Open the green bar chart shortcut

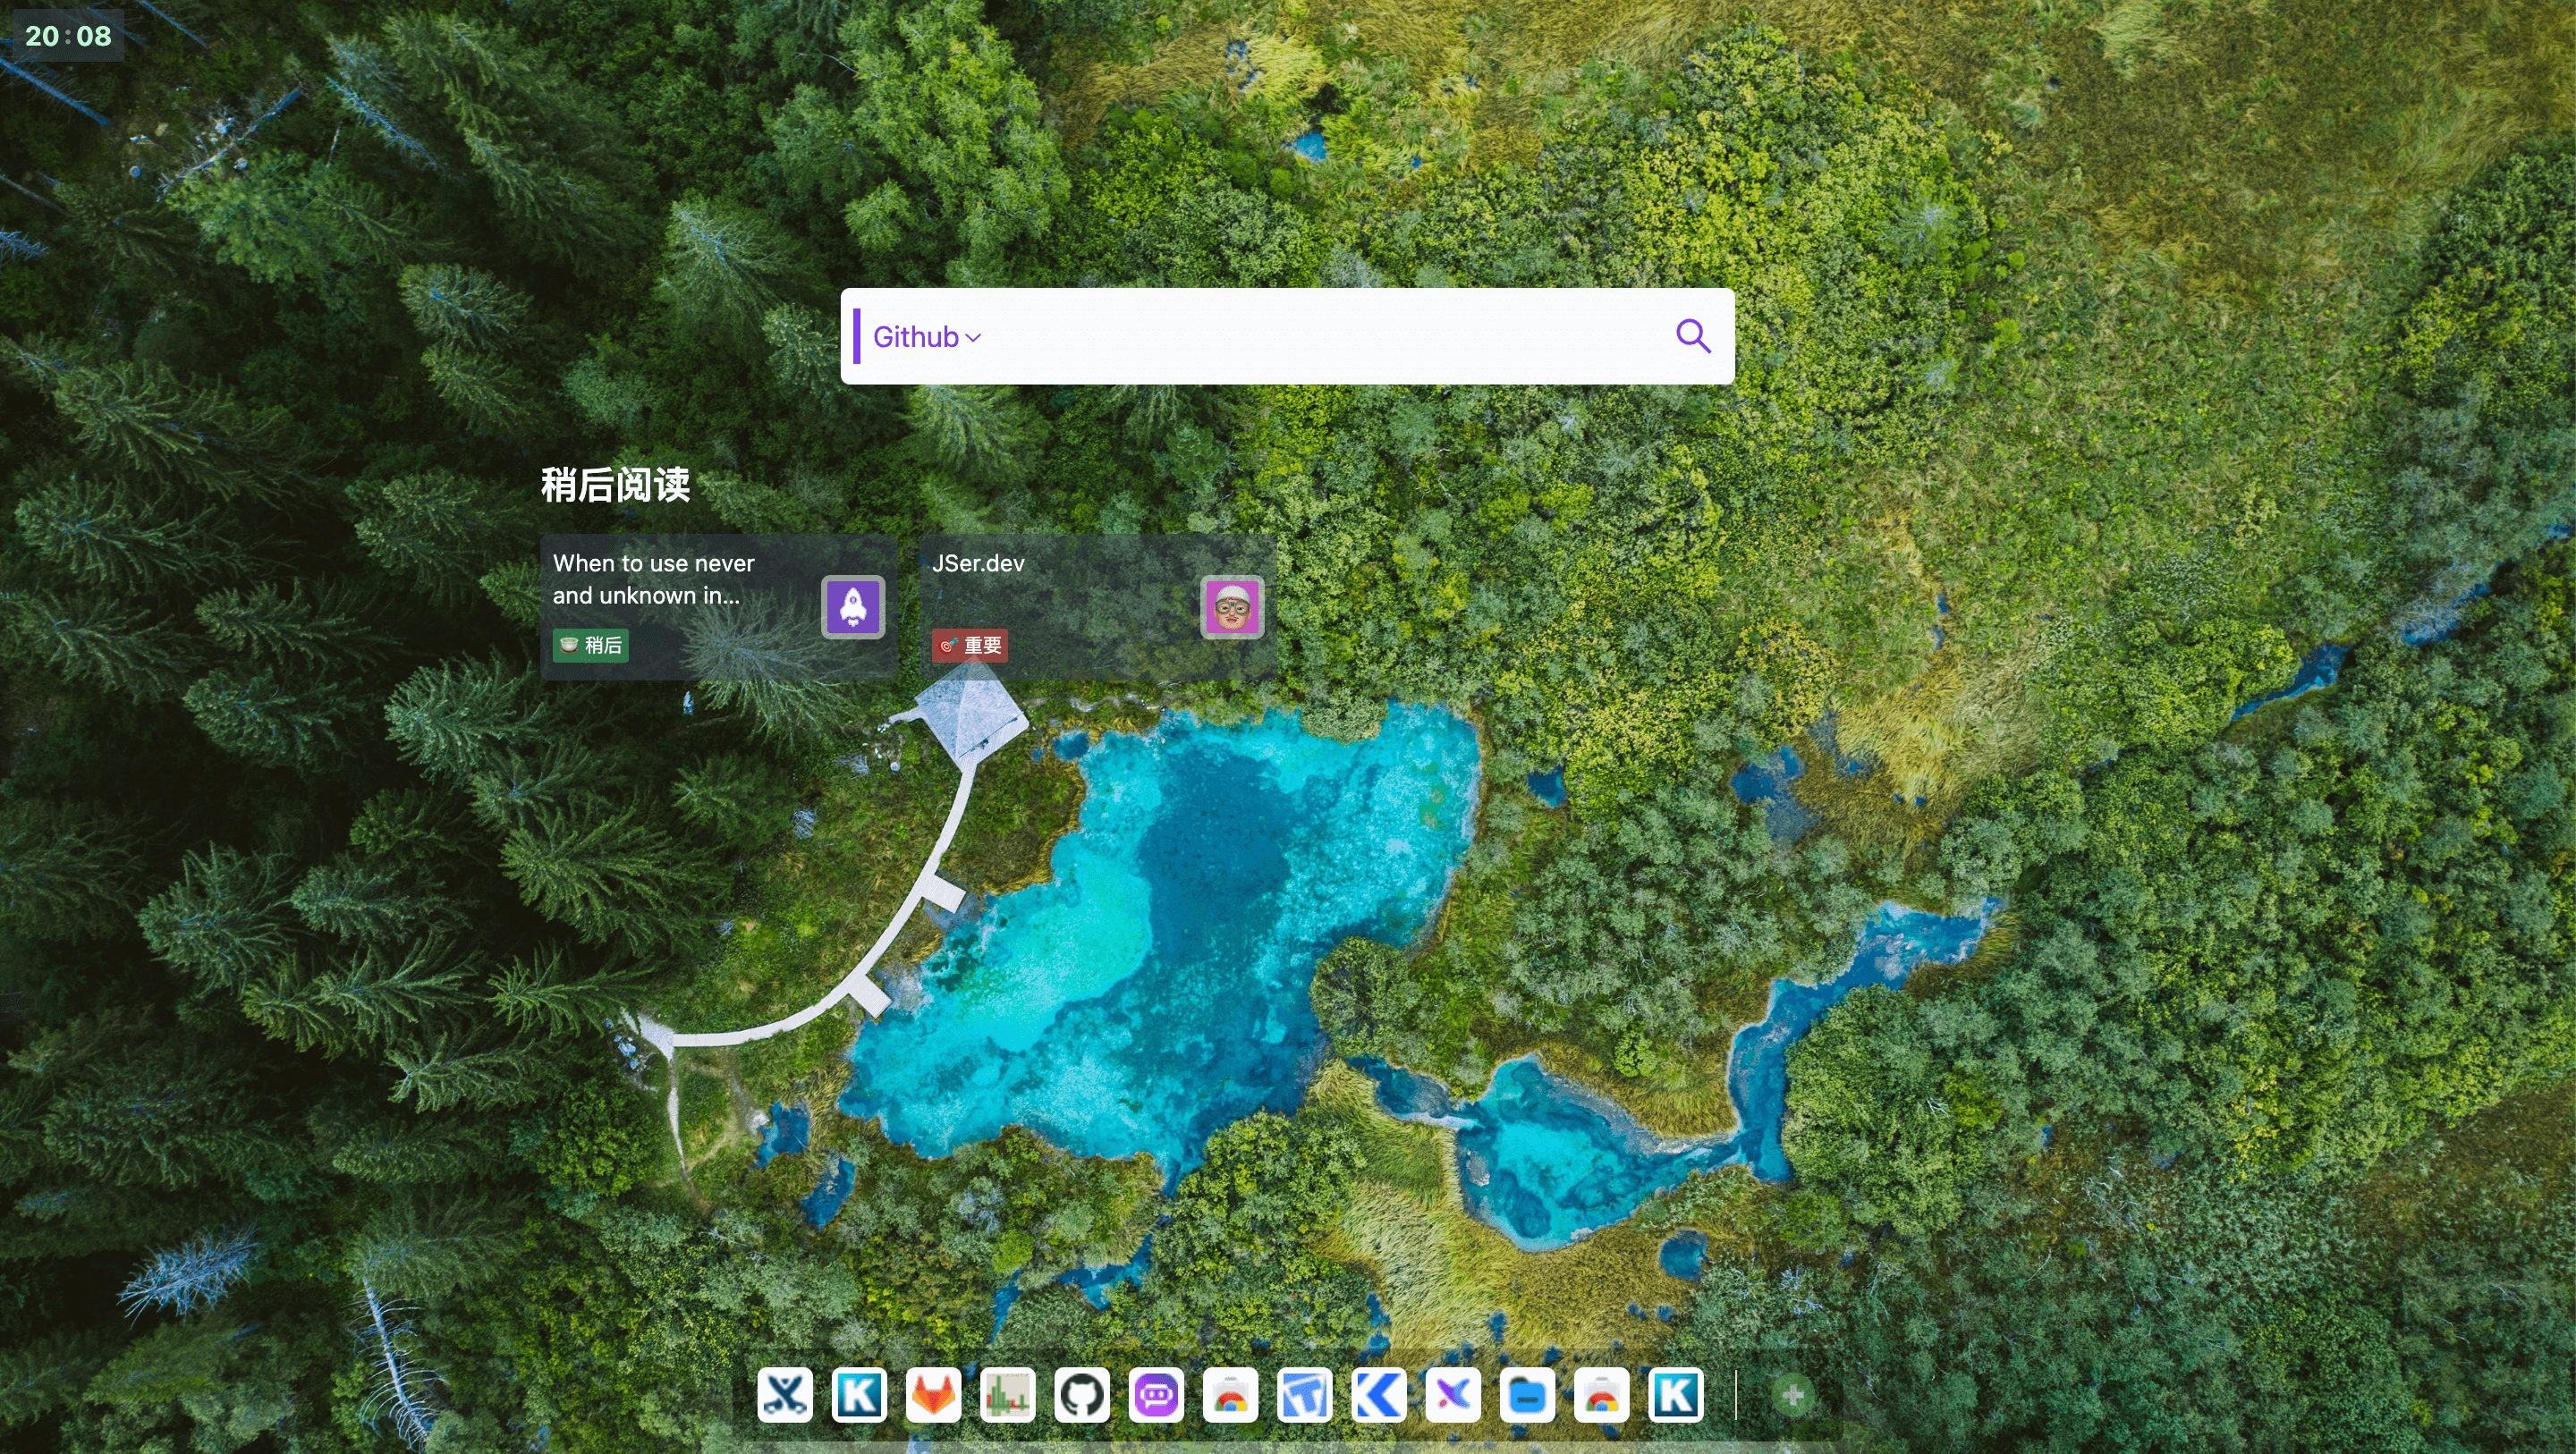1008,1395
